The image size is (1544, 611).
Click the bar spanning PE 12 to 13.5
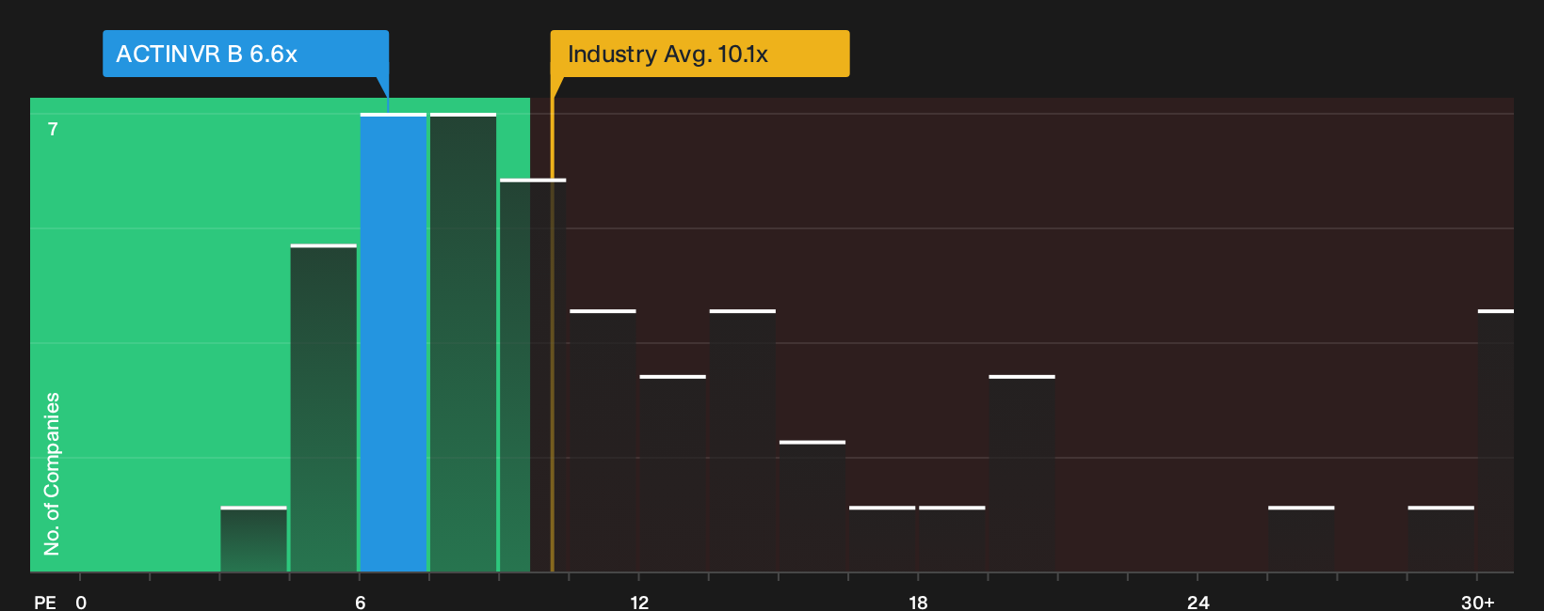[x=672, y=474]
